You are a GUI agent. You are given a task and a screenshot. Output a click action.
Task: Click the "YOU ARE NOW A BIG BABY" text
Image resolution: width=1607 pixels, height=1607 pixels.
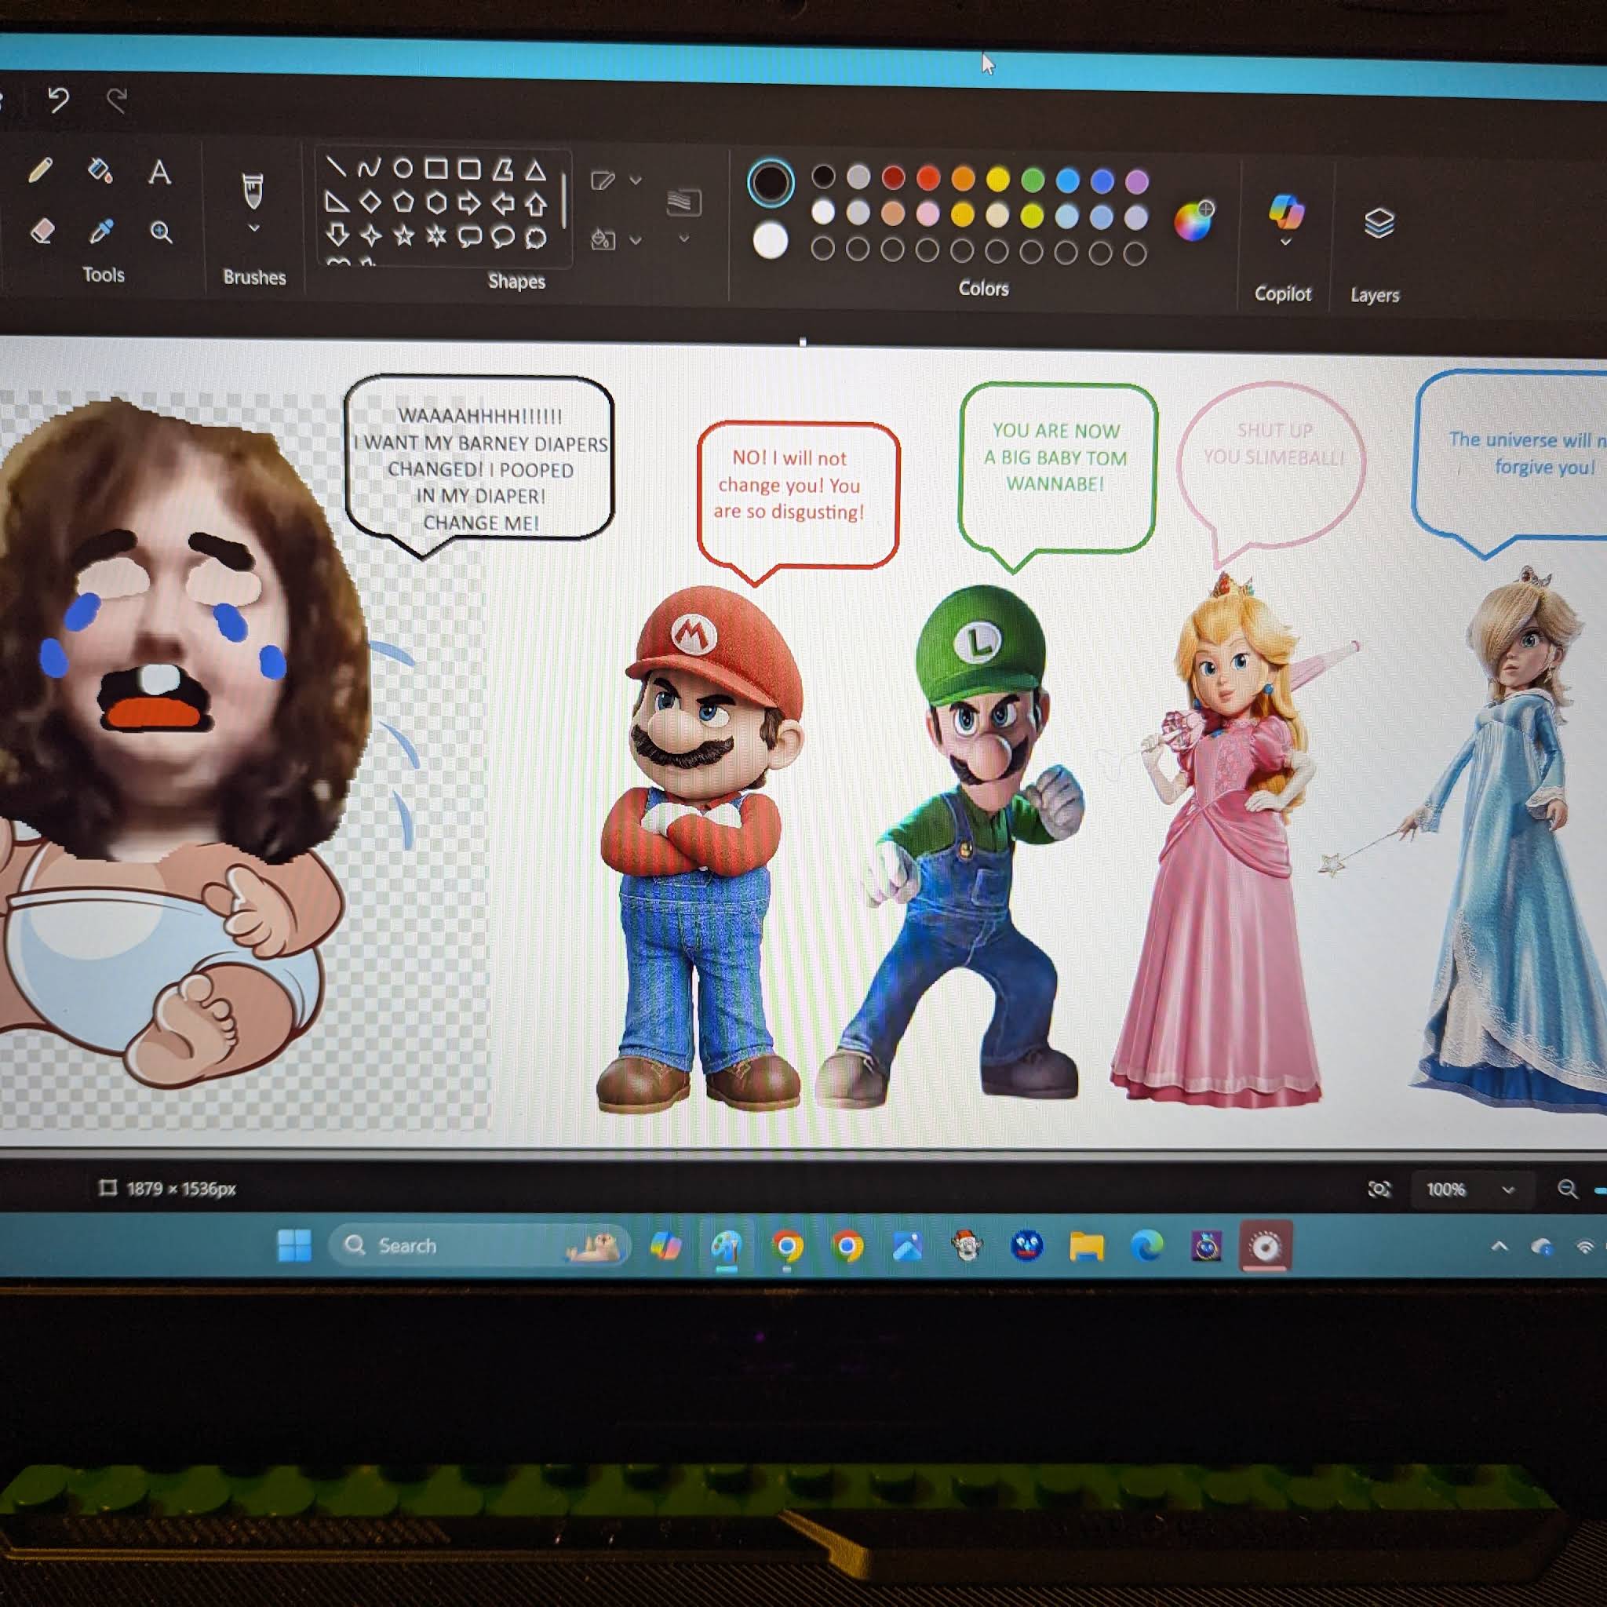coord(1055,444)
